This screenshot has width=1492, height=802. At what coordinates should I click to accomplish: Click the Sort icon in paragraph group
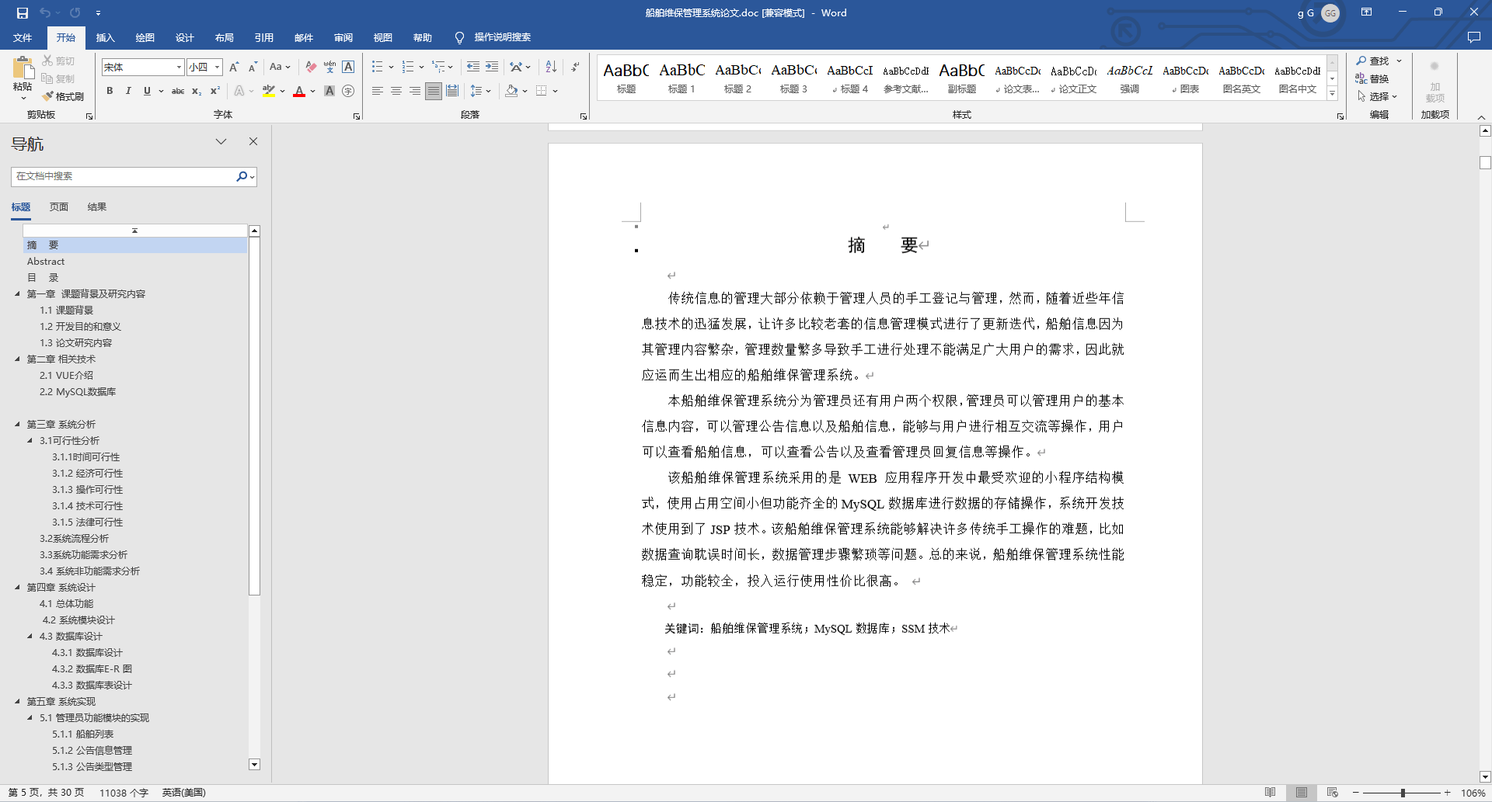coord(550,67)
